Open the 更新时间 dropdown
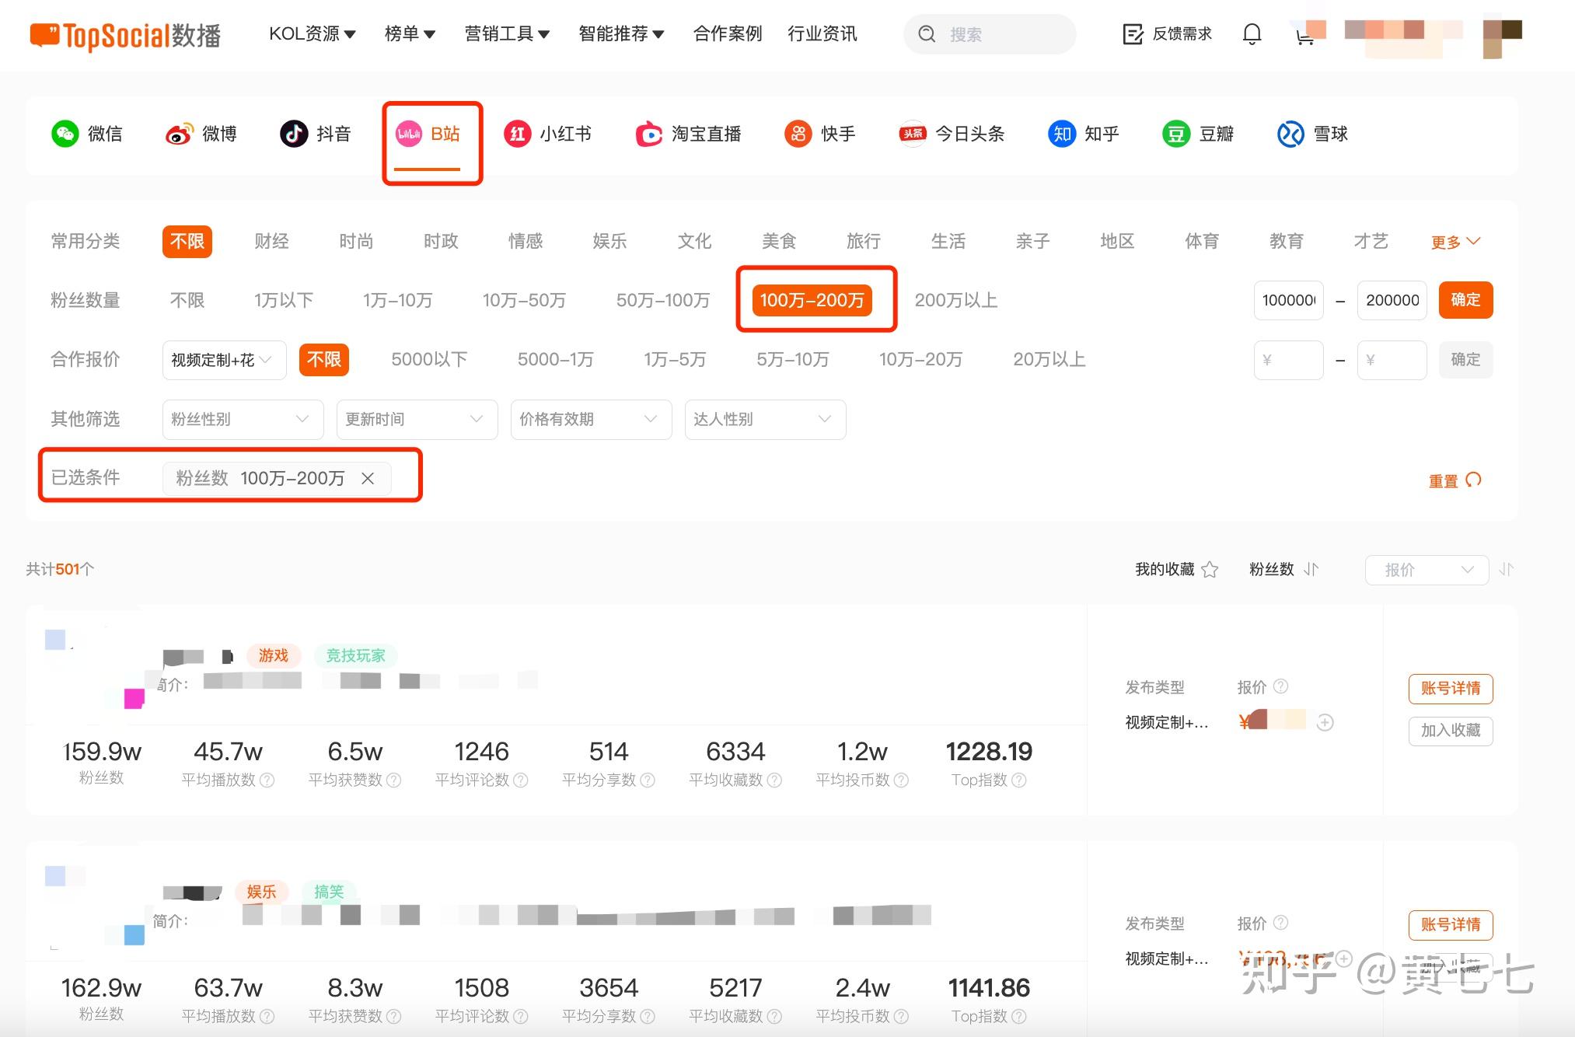 pyautogui.click(x=417, y=420)
